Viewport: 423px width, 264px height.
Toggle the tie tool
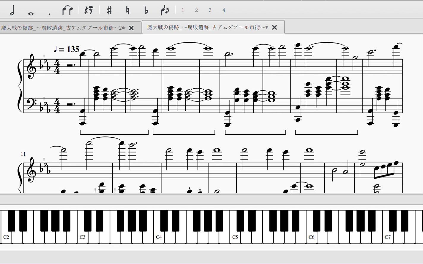coord(68,10)
